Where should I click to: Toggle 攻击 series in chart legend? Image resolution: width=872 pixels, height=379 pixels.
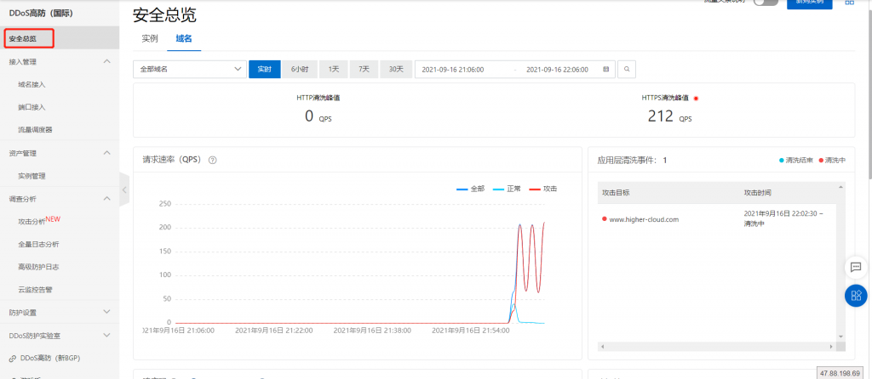point(542,189)
